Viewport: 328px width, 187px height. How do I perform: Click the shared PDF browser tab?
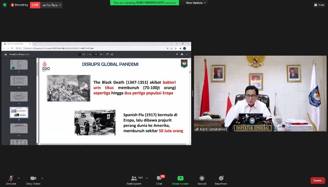(x=18, y=43)
